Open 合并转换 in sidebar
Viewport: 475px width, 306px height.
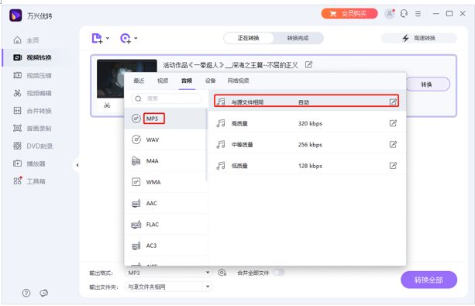point(32,111)
